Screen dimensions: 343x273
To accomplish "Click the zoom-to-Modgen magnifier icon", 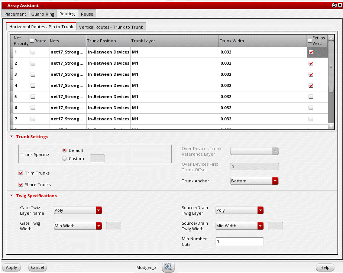I will 168,267.
